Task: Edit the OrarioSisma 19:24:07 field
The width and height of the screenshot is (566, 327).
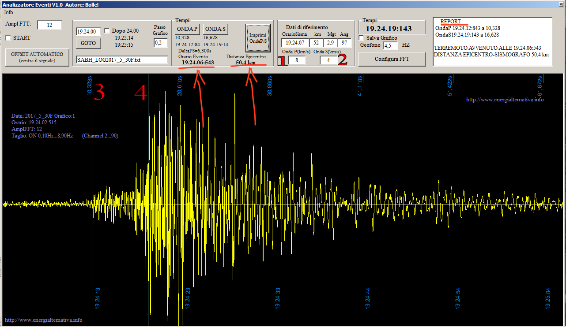Action: click(x=294, y=43)
